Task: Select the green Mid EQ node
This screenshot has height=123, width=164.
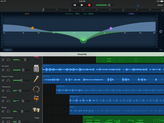Action: tap(83, 40)
